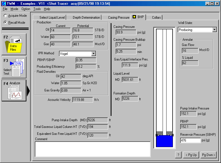Click the Reservoir Pressure SBHP input field
The height and width of the screenshot is (163, 221).
point(190,140)
